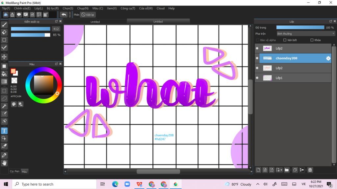Select the Shape brush tool

4,40
